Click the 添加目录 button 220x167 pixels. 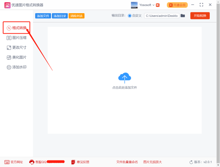pyautogui.click(x=60, y=16)
